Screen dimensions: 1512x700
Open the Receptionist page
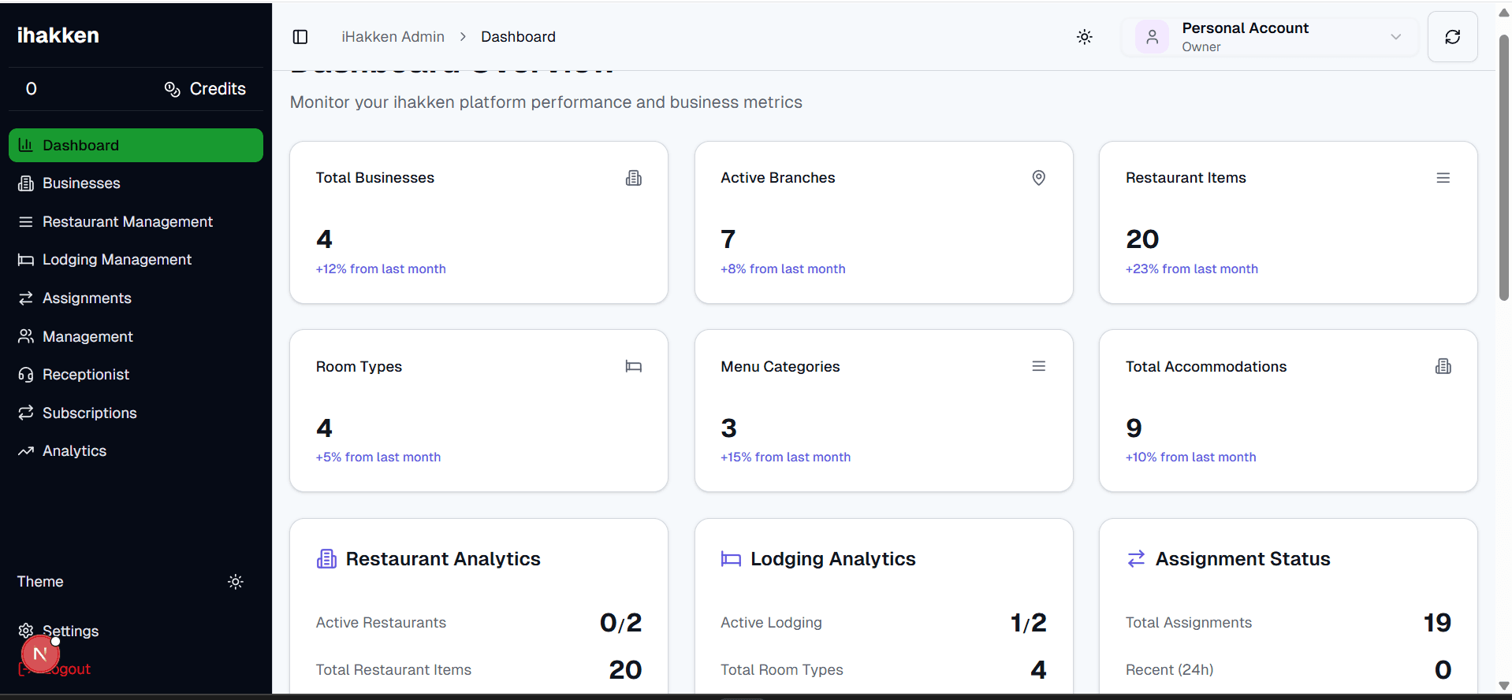(x=136, y=375)
